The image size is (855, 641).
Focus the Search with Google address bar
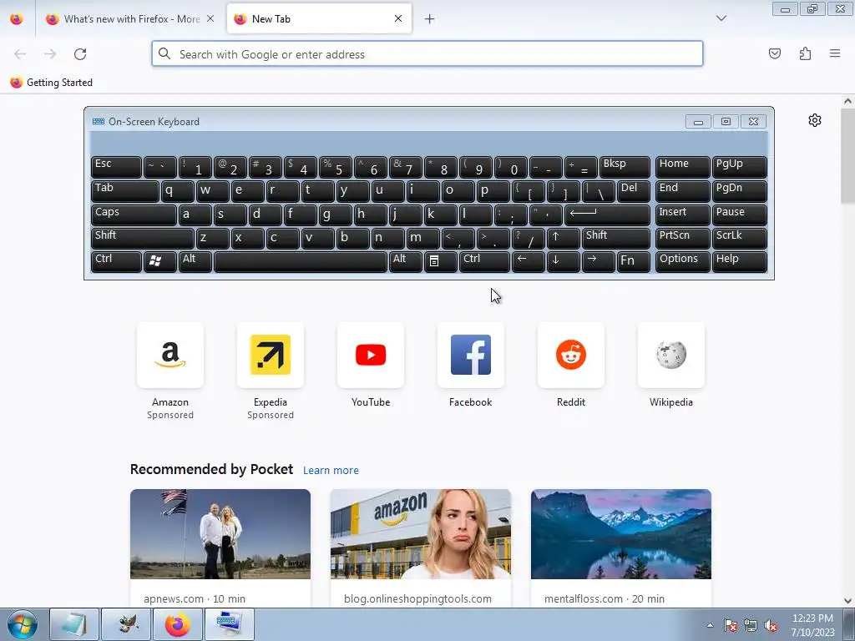[427, 54]
